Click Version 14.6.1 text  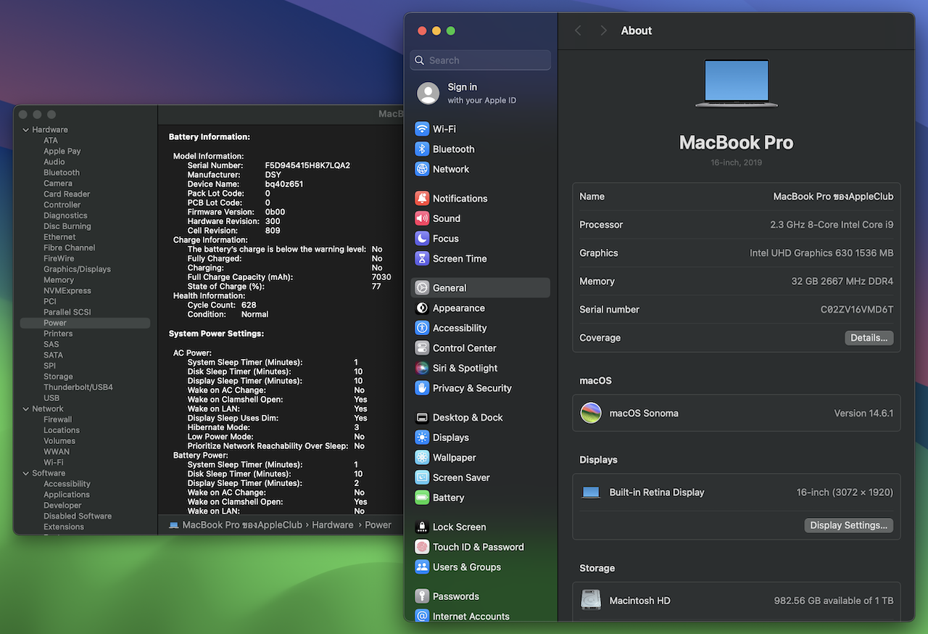[863, 413]
